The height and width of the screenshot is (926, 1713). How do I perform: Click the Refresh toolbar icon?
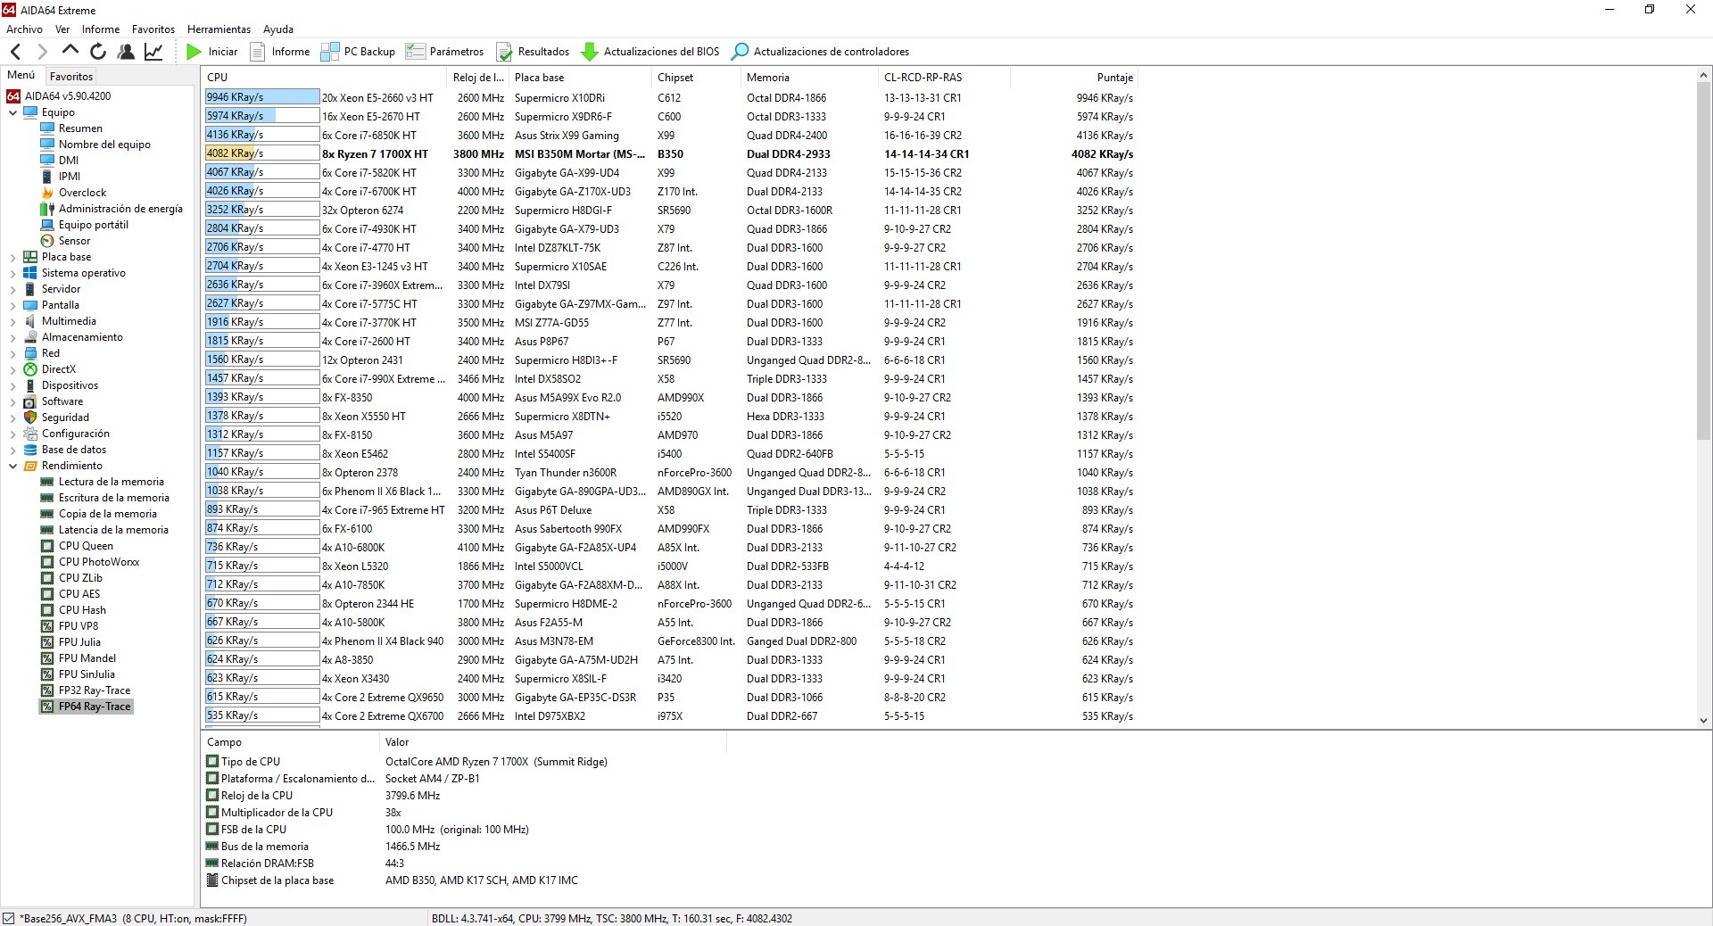tap(98, 52)
